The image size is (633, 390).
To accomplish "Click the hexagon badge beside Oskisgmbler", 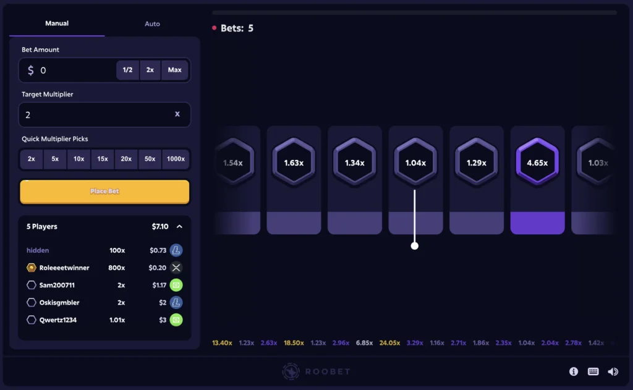I will 31,302.
